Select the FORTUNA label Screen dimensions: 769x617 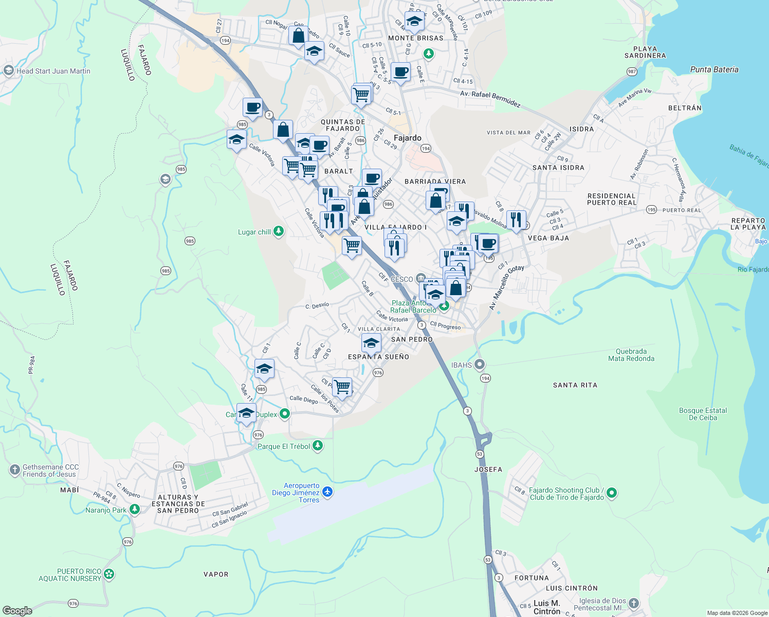tap(532, 578)
